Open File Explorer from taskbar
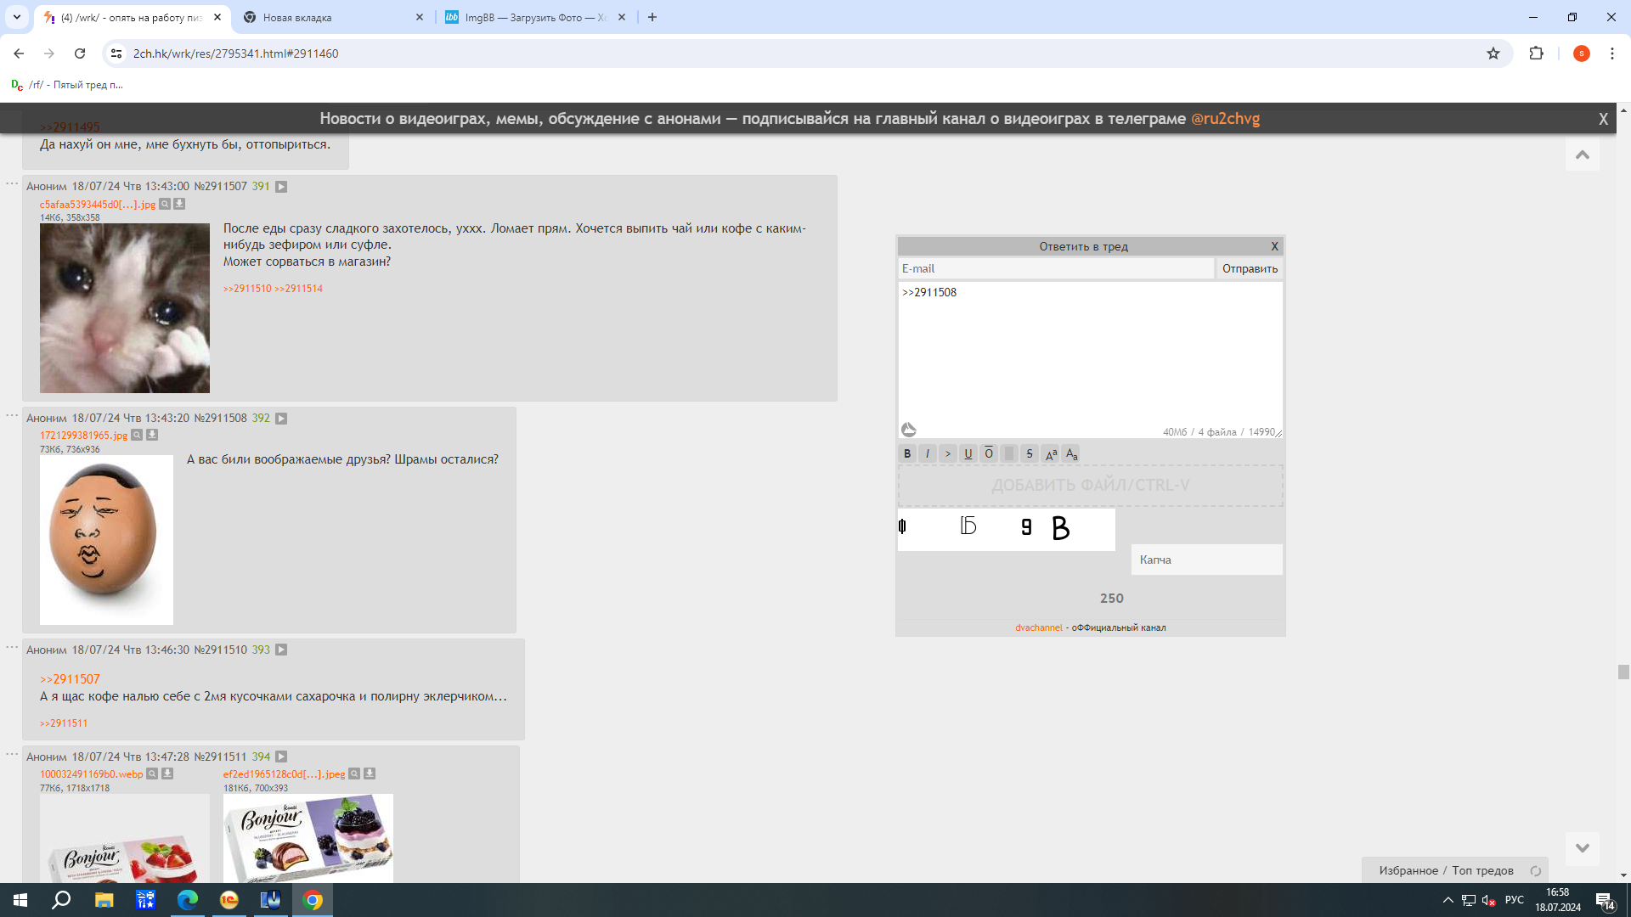This screenshot has width=1631, height=917. pyautogui.click(x=104, y=900)
